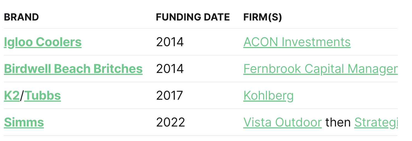412x141 pixels.
Task: Follow the K2 brand link
Action: click(12, 96)
